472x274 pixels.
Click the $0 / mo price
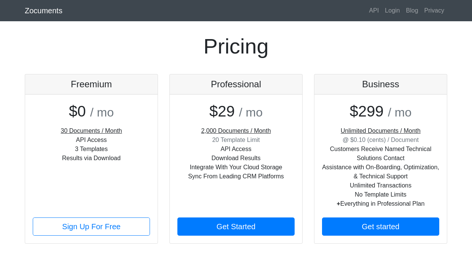(91, 112)
